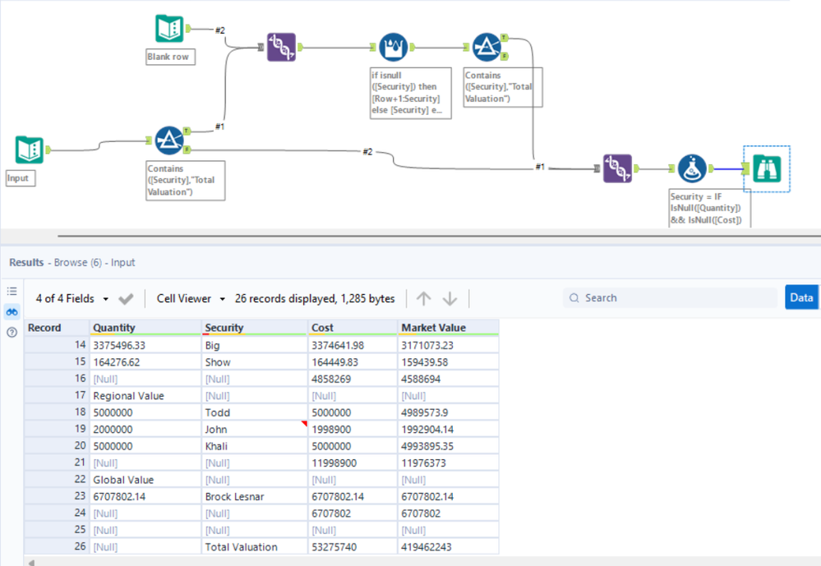Click the output anchor of Input tool

[x=48, y=150]
